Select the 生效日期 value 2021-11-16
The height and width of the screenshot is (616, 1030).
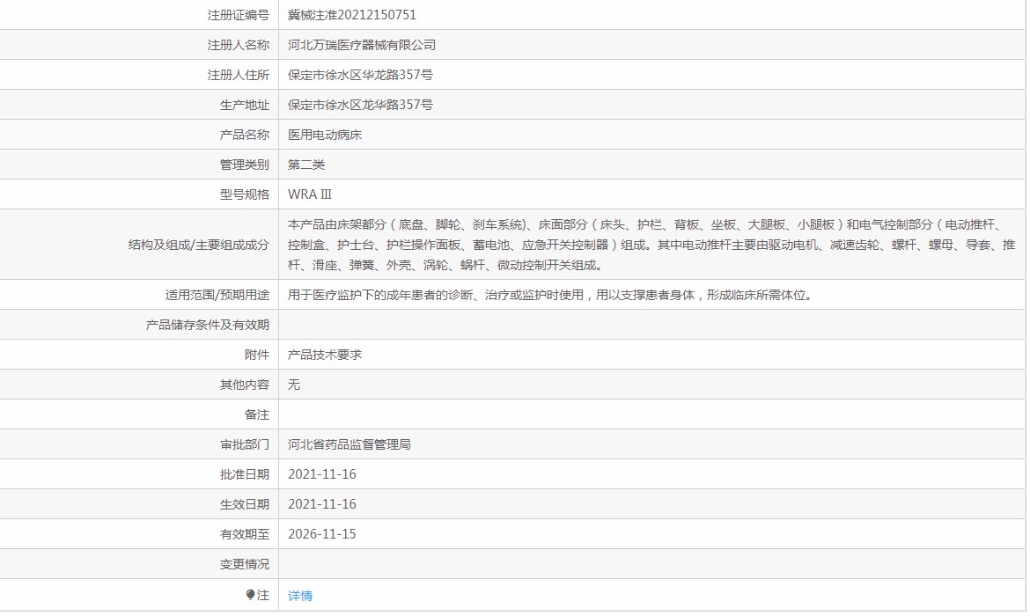click(x=322, y=504)
